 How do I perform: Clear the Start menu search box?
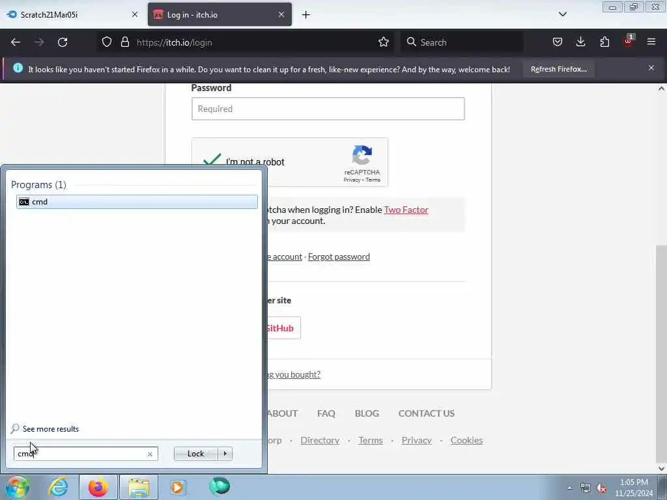[150, 454]
